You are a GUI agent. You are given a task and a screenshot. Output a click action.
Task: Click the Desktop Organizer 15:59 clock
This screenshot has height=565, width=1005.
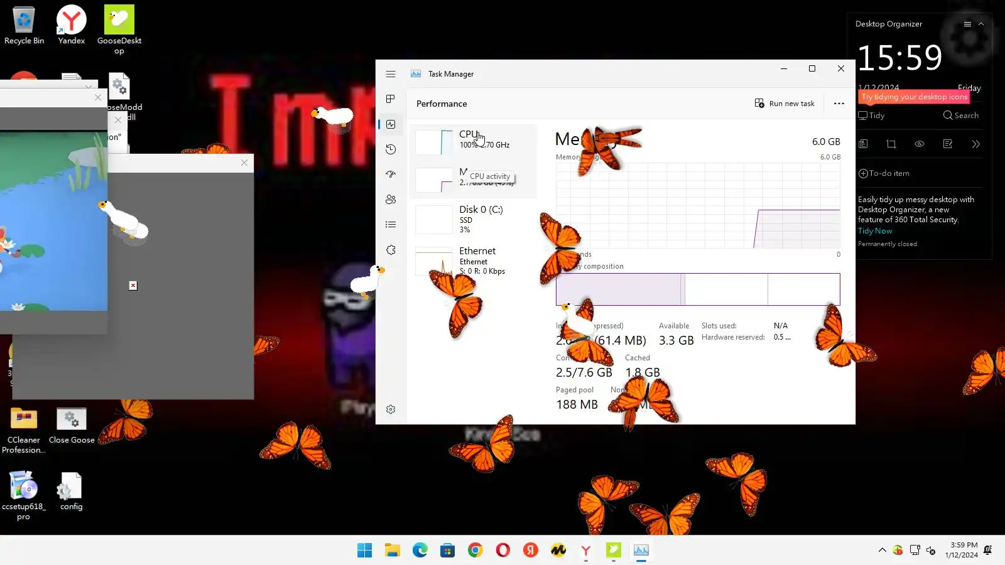point(899,58)
